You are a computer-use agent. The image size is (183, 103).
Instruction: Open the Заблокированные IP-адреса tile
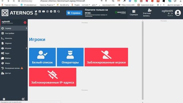pyautogui.click(x=53, y=77)
